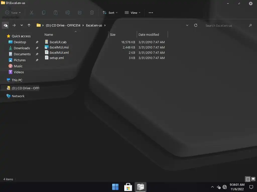Unpin Downloads using its pin icon

click(x=37, y=48)
